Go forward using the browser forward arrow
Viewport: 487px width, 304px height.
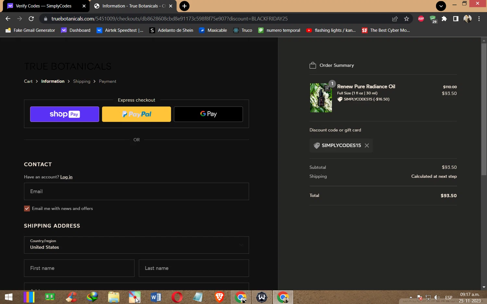19,19
